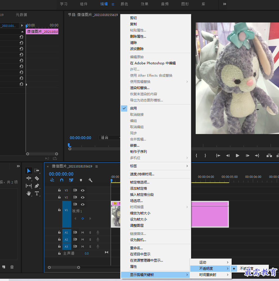The width and height of the screenshot is (279, 281).
Task: Click the Lift button in monitor
Action: click(x=269, y=156)
